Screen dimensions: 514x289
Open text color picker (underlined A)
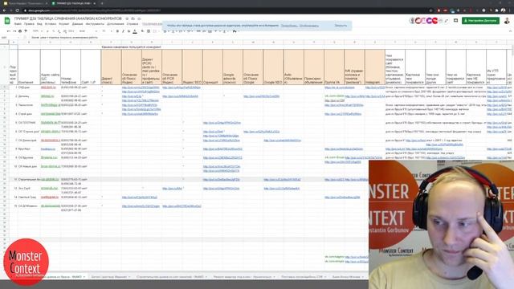(135, 31)
